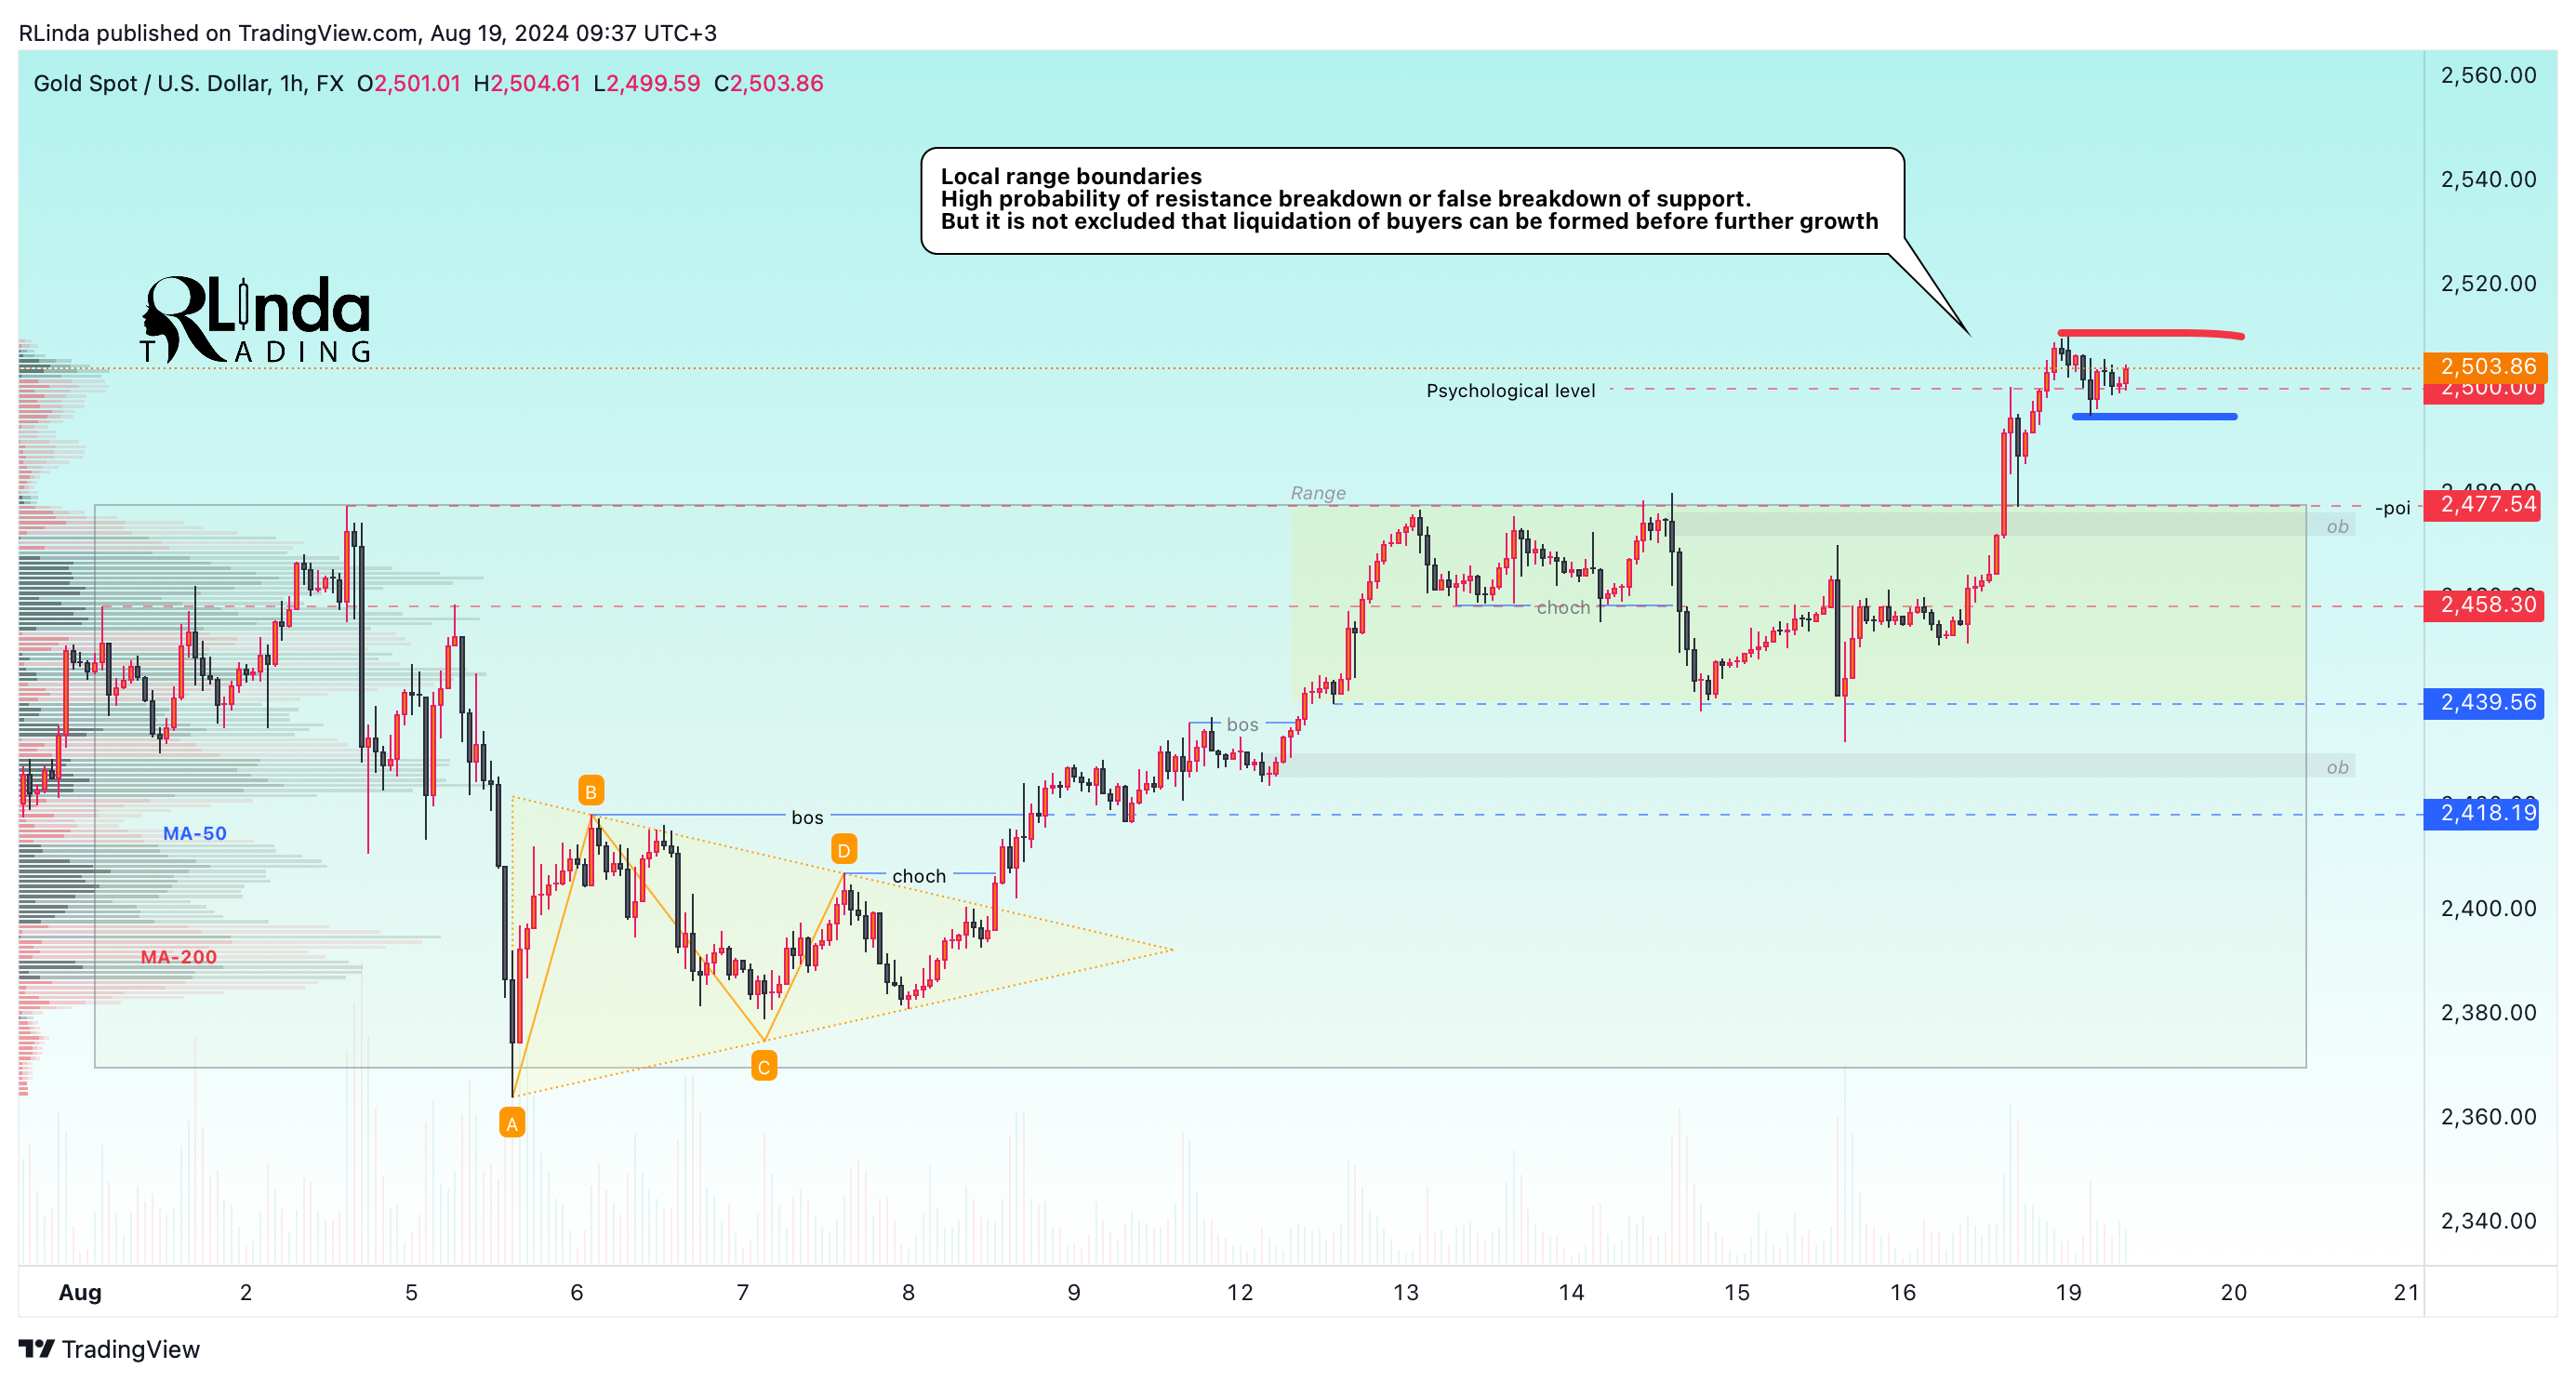The height and width of the screenshot is (1382, 2576).
Task: Click the 'bos' label near August 12
Action: [x=1242, y=724]
